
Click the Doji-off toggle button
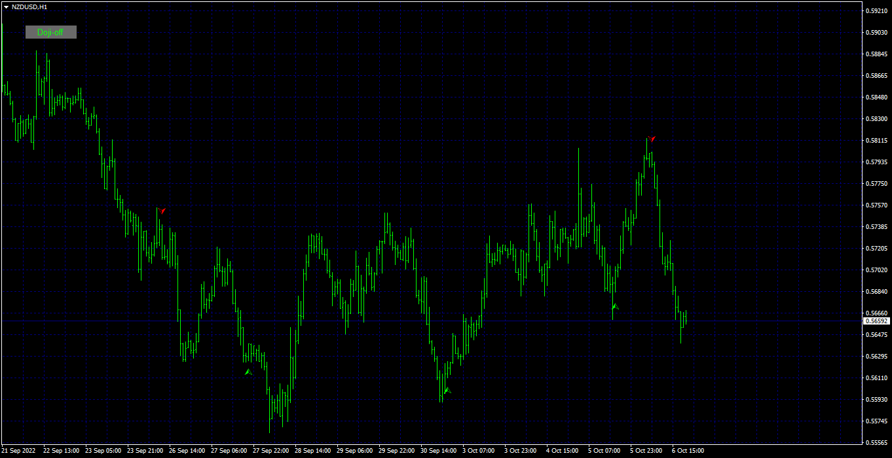(51, 32)
